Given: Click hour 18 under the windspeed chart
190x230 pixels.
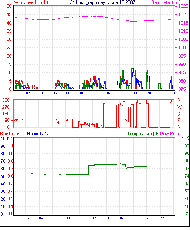Looking at the screenshot, I should (x=135, y=93).
